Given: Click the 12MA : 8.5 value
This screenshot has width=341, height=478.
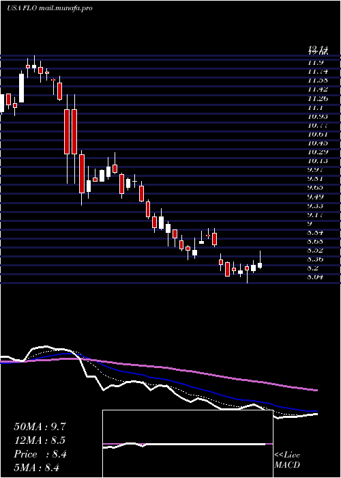Looking at the screenshot, I should click(x=40, y=440).
